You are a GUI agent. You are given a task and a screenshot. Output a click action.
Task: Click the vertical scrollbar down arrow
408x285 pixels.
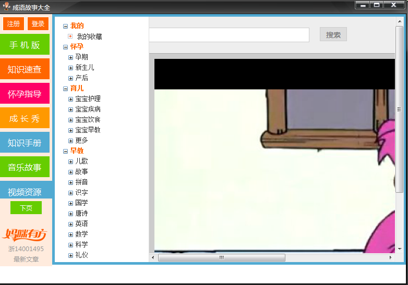pos(400,249)
